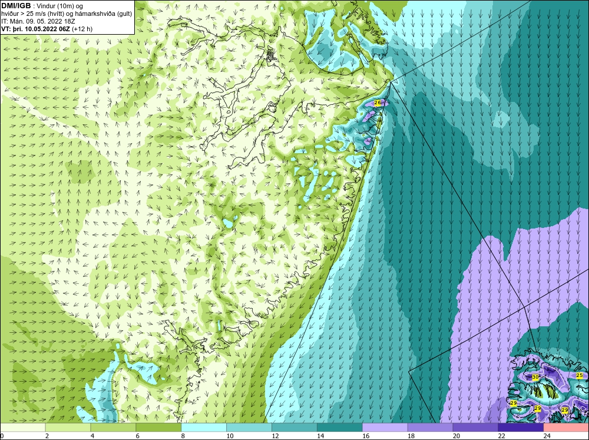Image resolution: width=589 pixels, height=440 pixels.
Task: Click the medium purple 18–20 m/s legend swatch
Action: tap(430, 427)
